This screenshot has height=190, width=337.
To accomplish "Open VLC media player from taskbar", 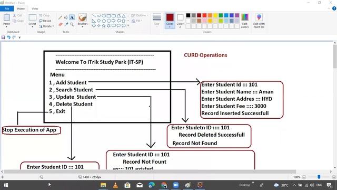I will coord(115,185).
